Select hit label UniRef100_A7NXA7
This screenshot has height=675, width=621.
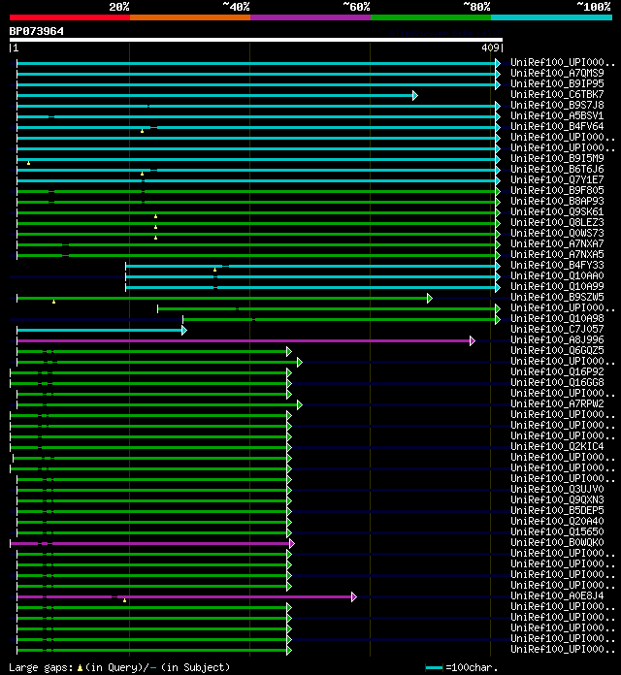(557, 243)
